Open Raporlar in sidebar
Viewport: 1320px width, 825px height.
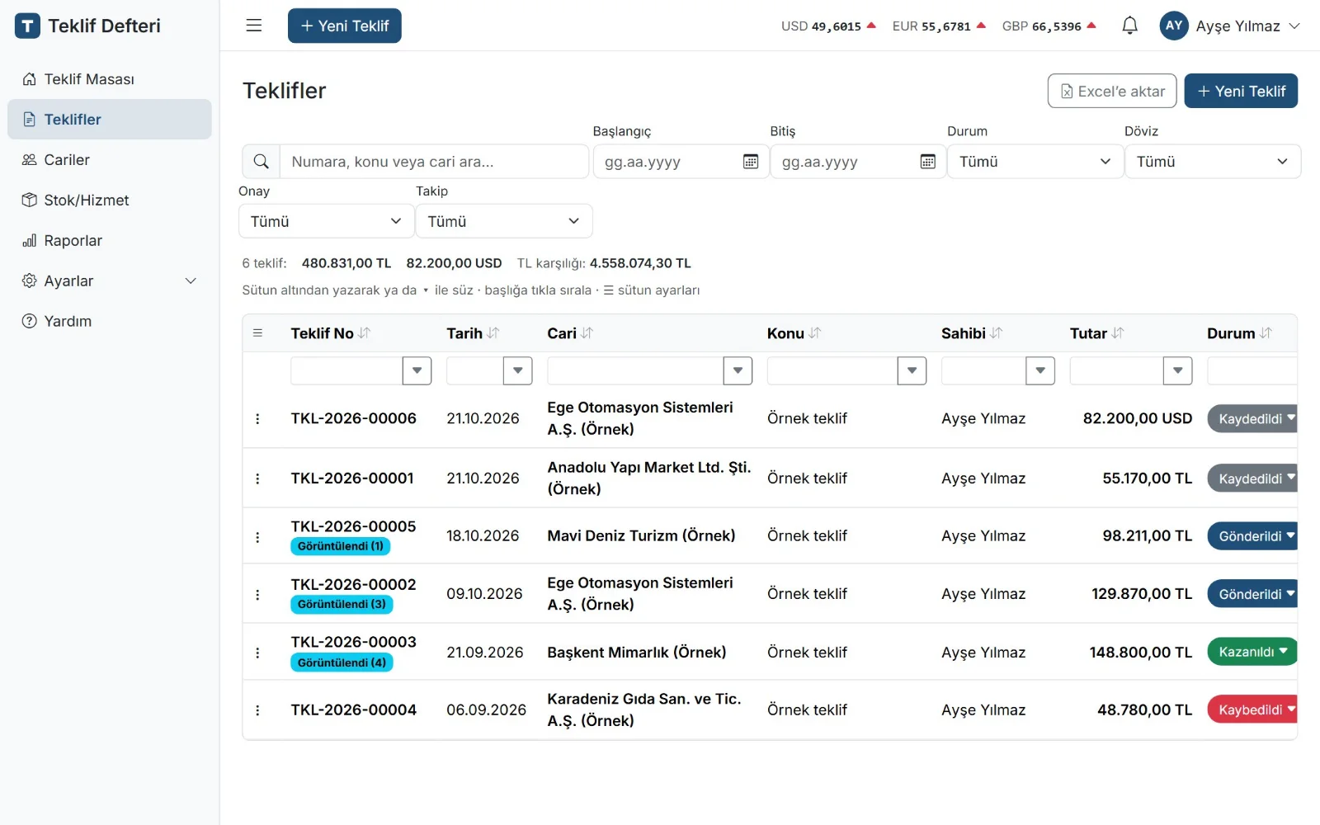(x=110, y=241)
